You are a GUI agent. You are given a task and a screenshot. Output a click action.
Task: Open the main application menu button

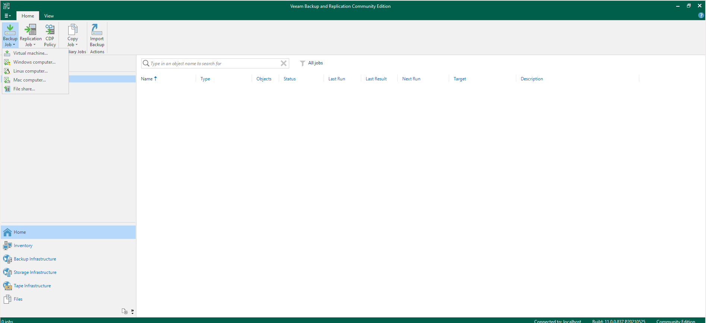(7, 16)
